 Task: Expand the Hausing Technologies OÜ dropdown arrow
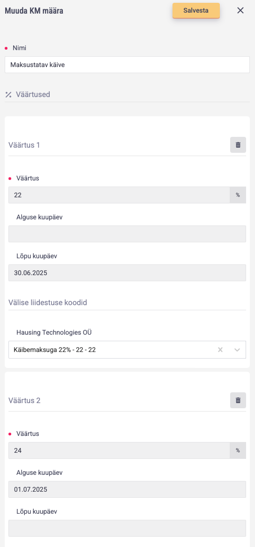pyautogui.click(x=237, y=350)
